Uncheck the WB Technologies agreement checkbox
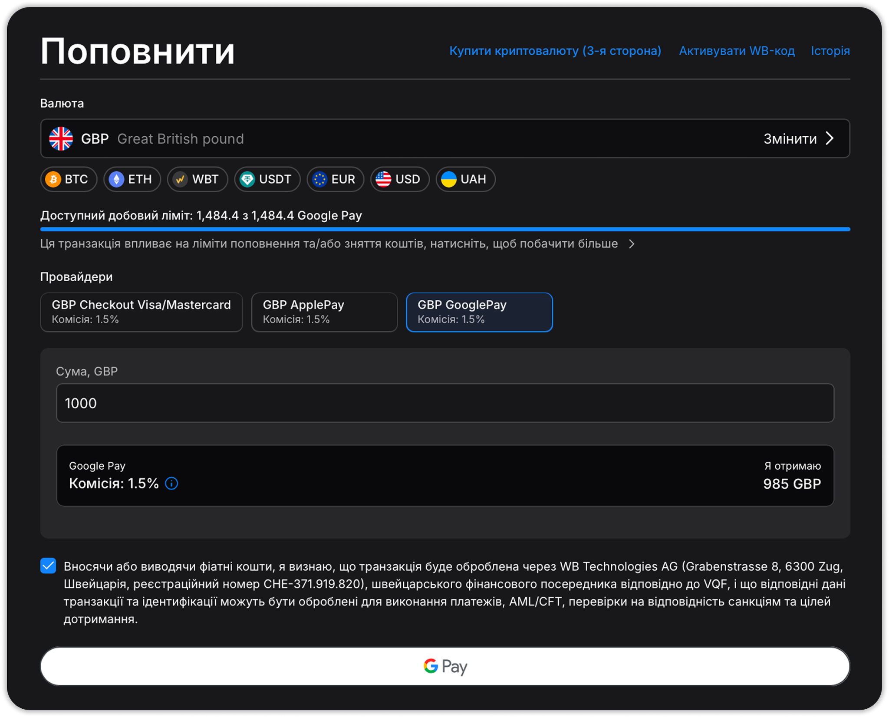889x717 pixels. (48, 566)
